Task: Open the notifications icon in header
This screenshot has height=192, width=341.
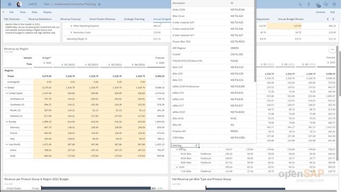Action: [318, 4]
